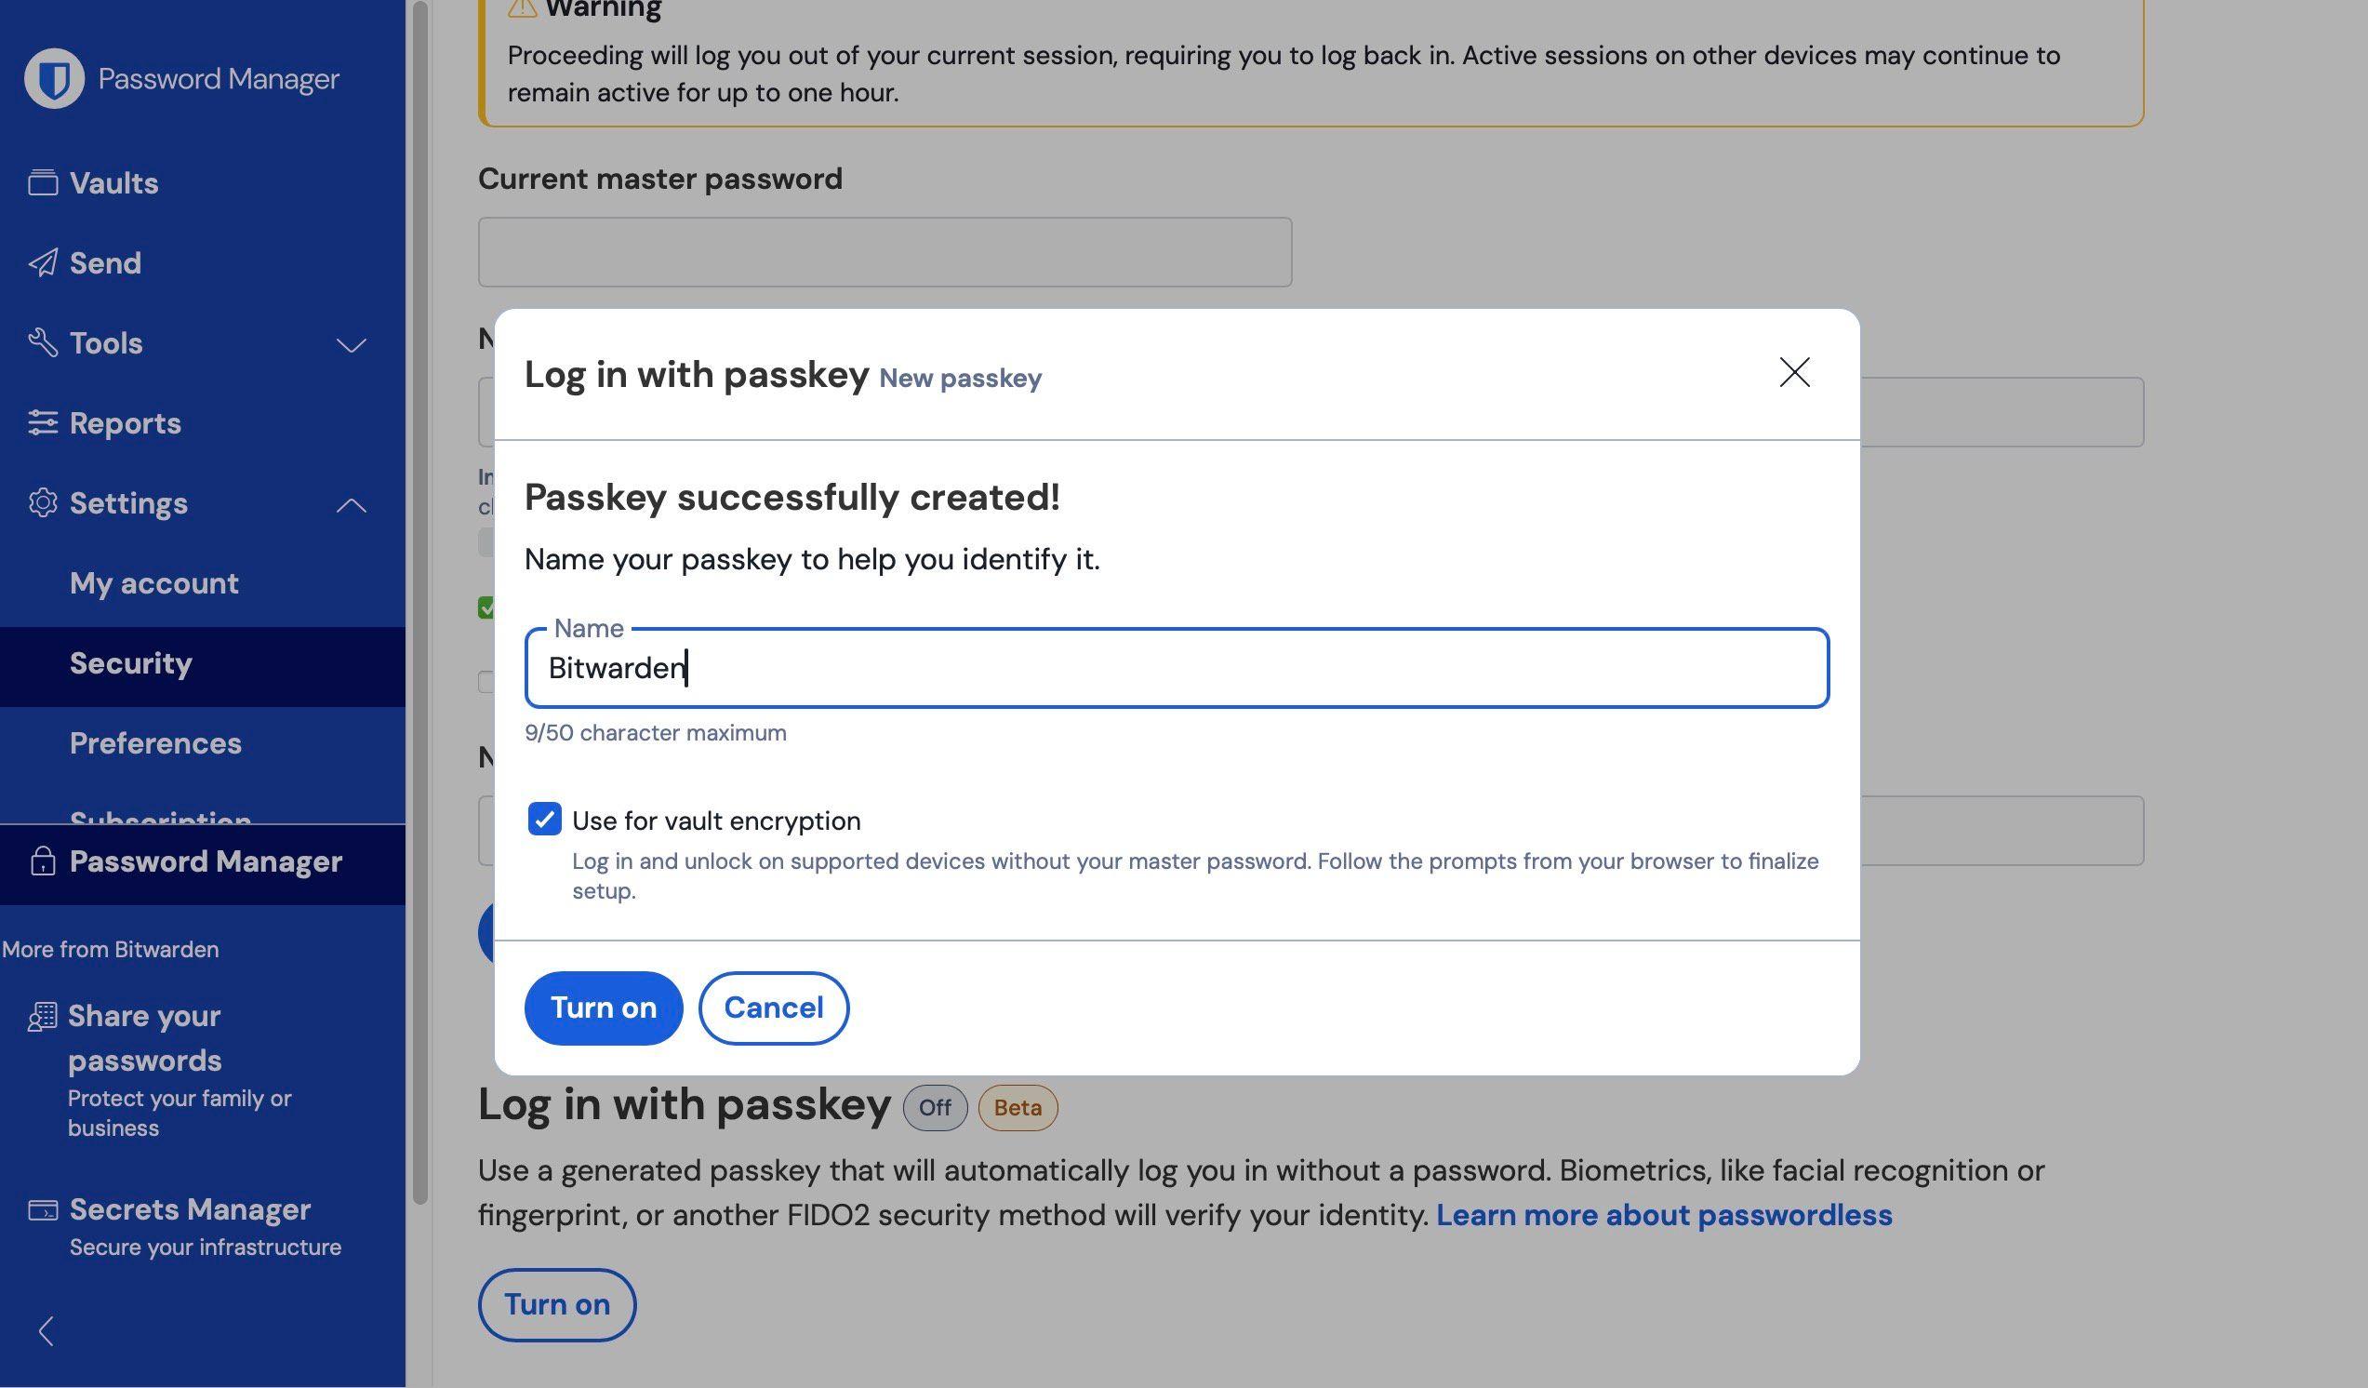Click the Send paper plane icon
Screen dimensions: 2368x1388
42,262
